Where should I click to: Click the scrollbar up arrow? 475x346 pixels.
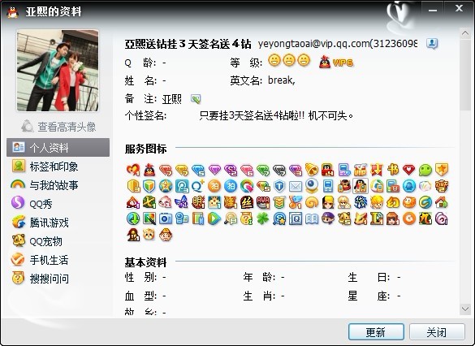point(465,33)
